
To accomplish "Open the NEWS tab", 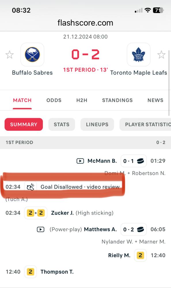I will click(155, 100).
